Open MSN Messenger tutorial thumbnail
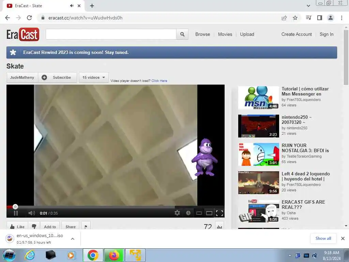Viewport: 349px width, 262px height. pyautogui.click(x=258, y=98)
